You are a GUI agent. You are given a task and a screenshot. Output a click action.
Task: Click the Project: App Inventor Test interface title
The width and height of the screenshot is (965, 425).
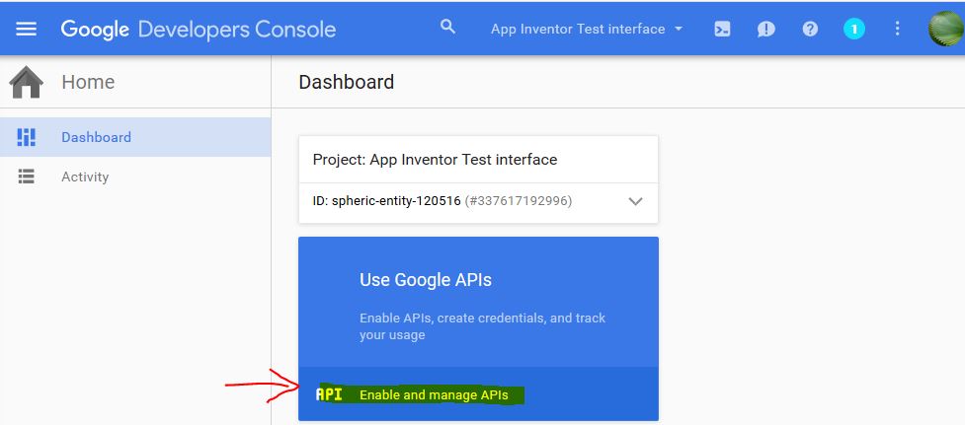(x=436, y=160)
